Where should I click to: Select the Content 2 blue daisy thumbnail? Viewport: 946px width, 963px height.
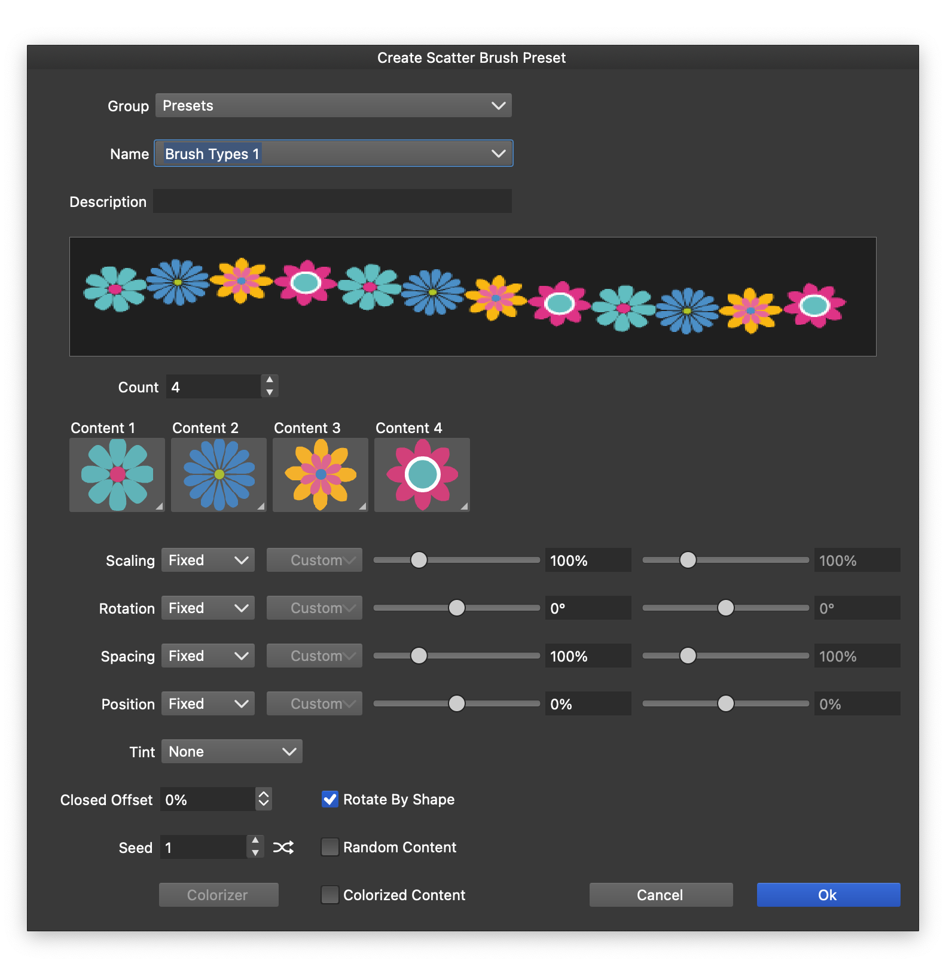click(219, 475)
